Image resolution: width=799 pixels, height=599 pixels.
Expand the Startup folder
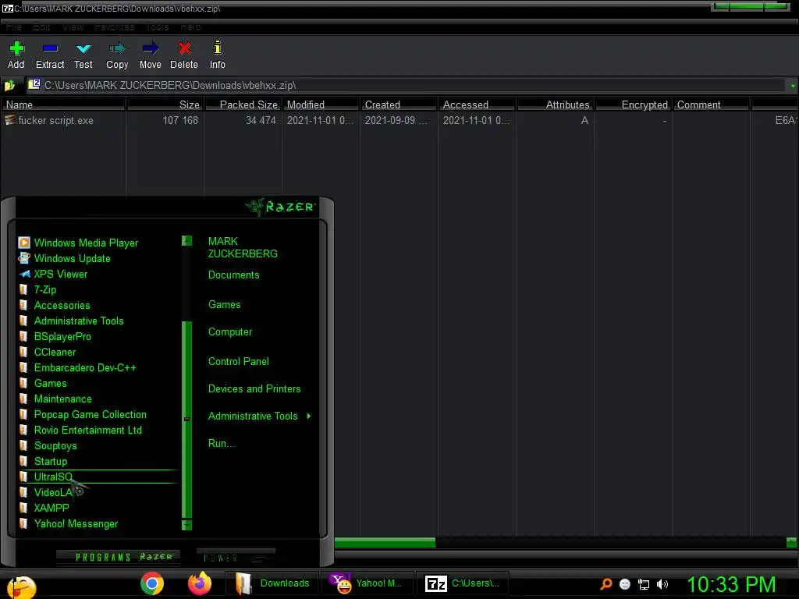pyautogui.click(x=44, y=461)
